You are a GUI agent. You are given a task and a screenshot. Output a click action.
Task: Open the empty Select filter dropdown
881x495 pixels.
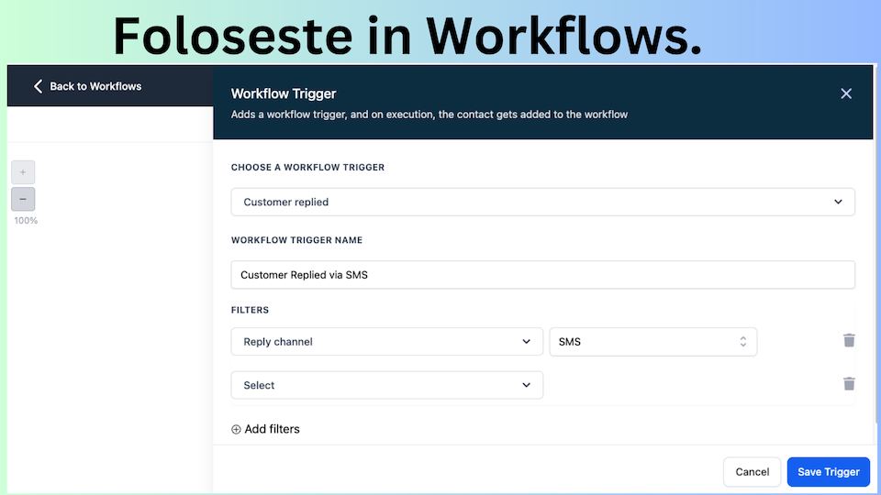coord(386,386)
